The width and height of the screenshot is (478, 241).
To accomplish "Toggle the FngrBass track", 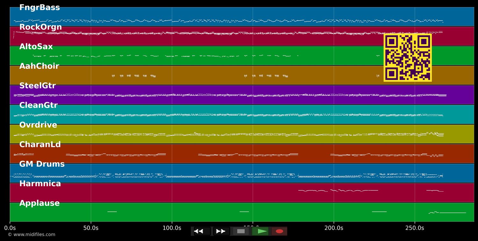I will pos(40,7).
